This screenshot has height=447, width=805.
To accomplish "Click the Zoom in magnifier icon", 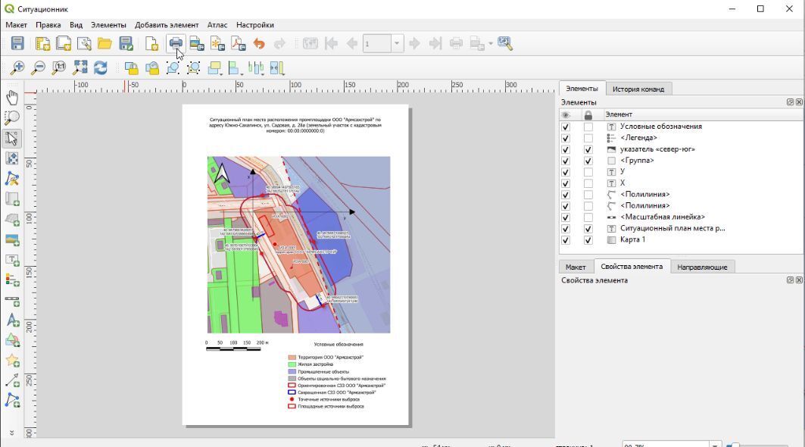I will 17,68.
